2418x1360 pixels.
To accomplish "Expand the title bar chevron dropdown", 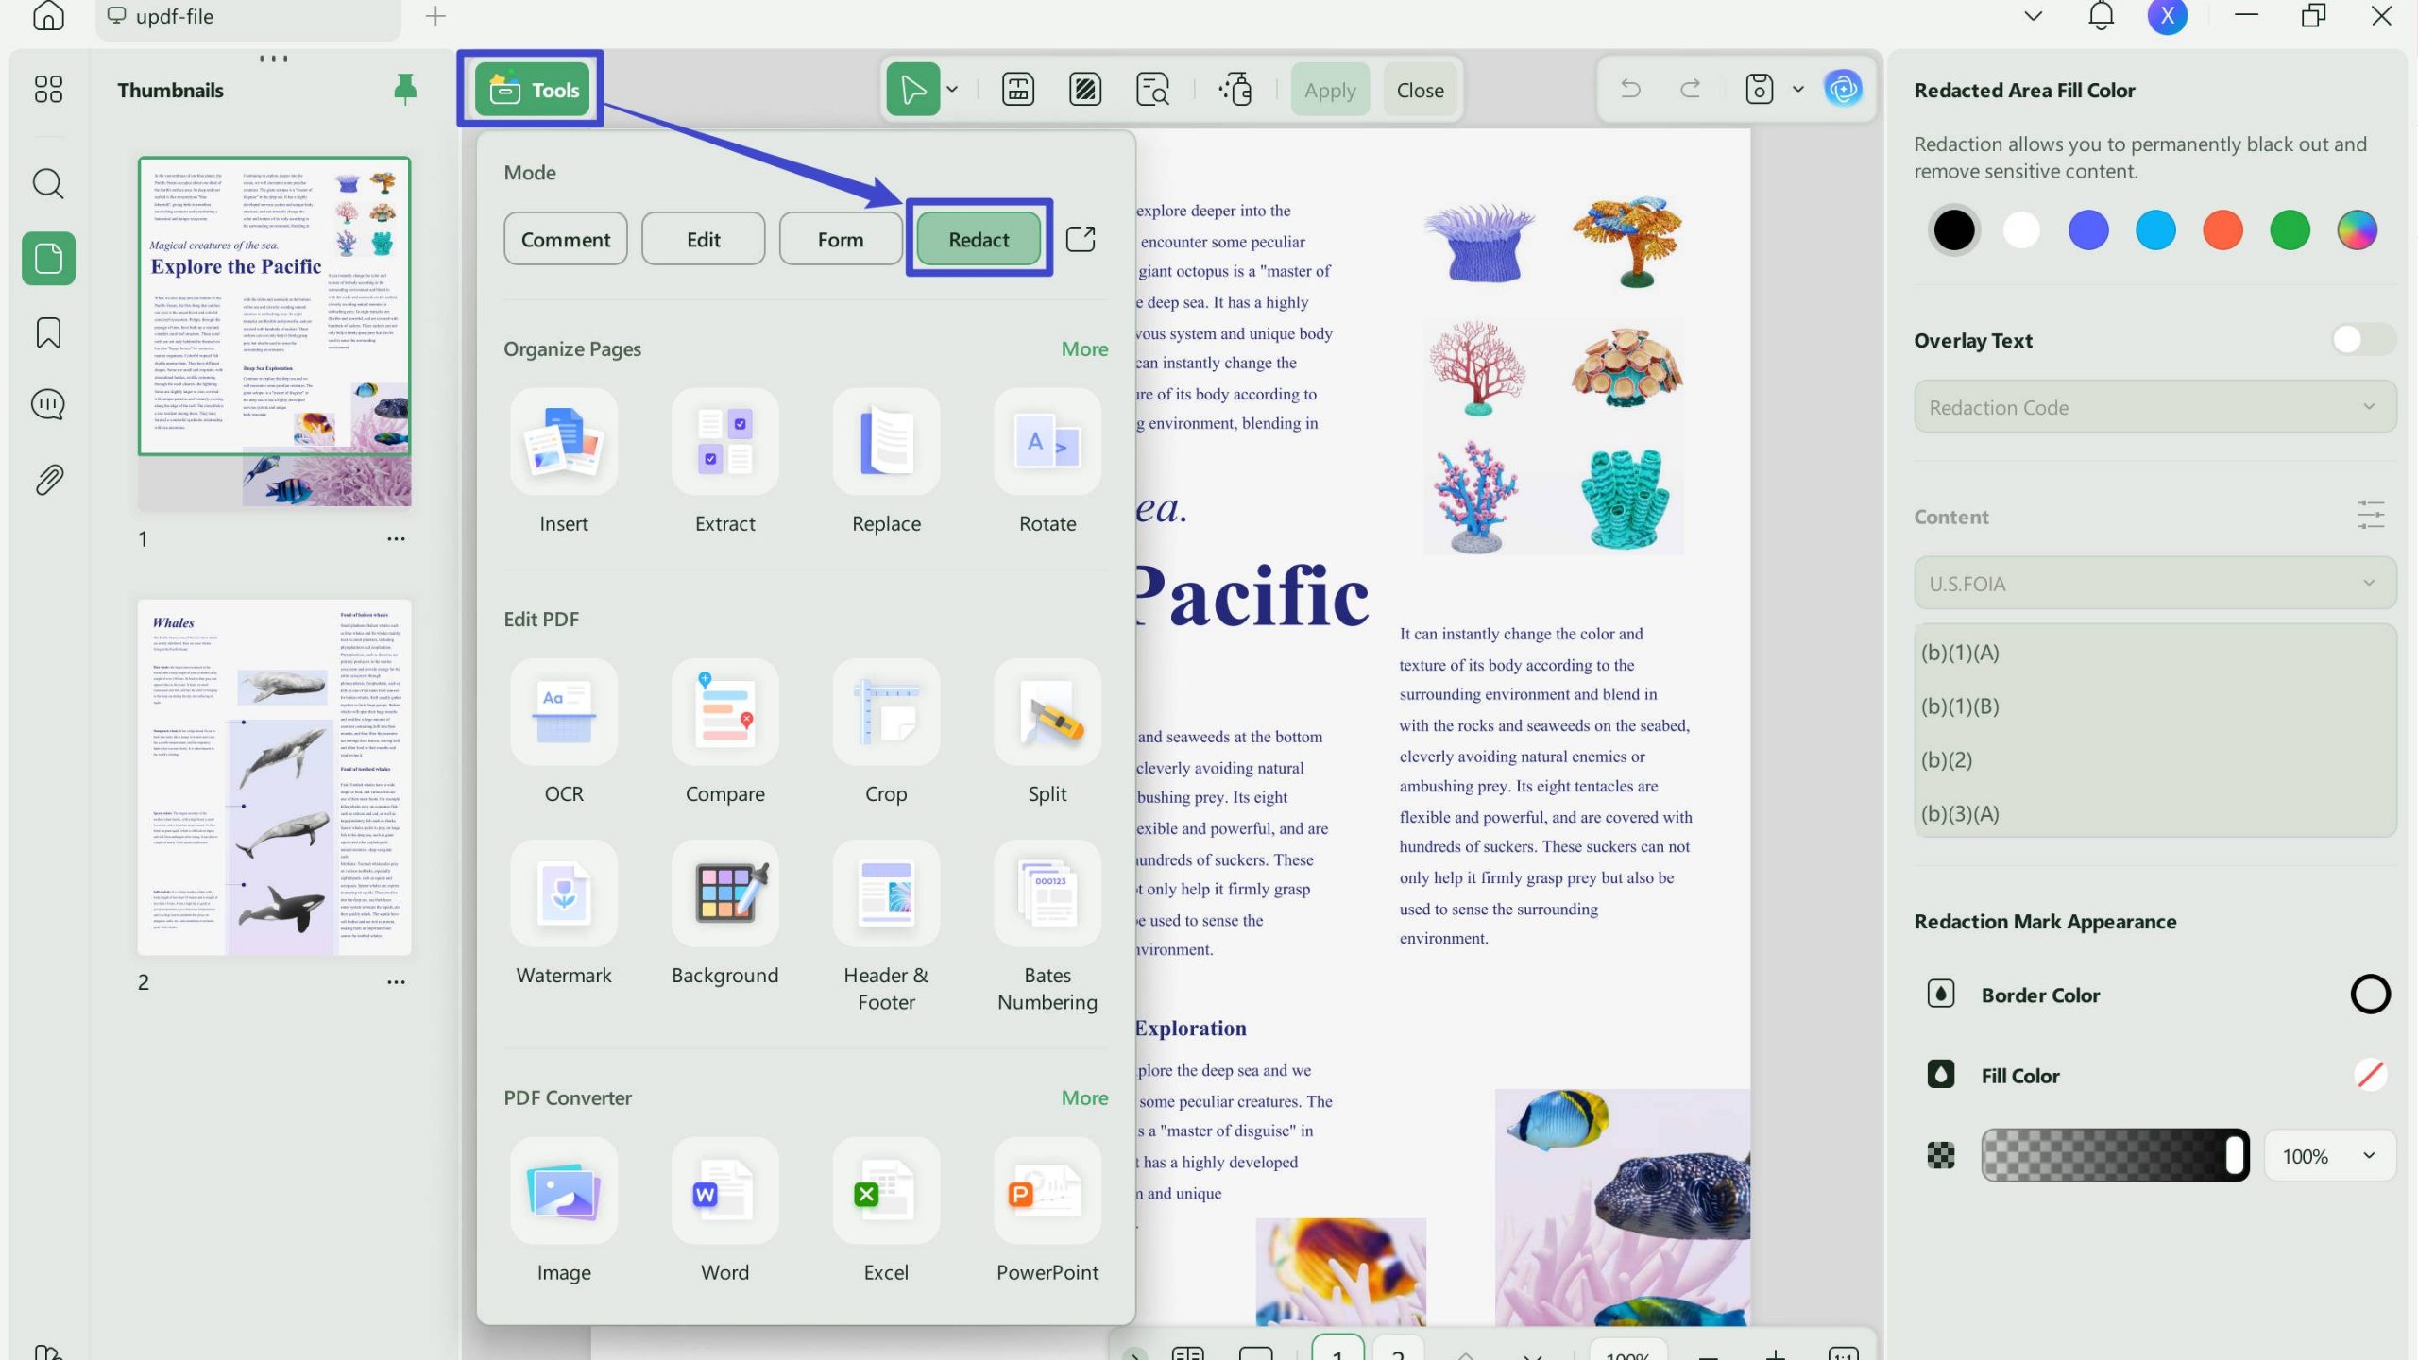I will pyautogui.click(x=2034, y=15).
